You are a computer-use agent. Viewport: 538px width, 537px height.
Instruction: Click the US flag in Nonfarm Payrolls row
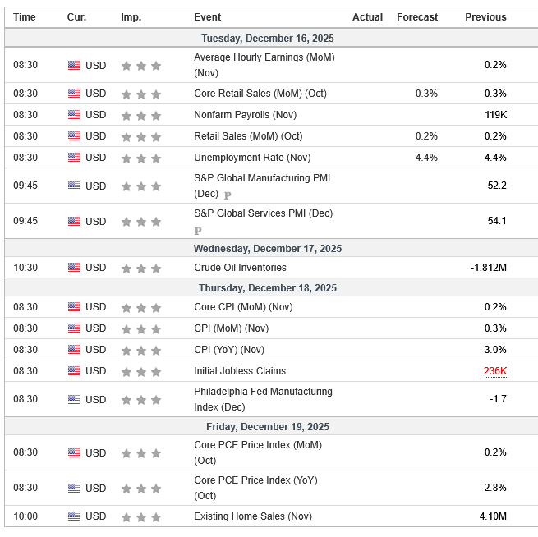[74, 115]
